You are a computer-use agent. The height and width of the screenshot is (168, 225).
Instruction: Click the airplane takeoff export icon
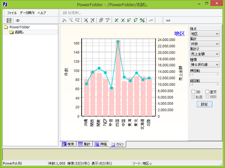pyautogui.click(x=92, y=20)
